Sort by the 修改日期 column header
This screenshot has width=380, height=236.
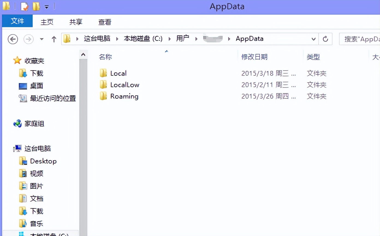[x=254, y=57]
